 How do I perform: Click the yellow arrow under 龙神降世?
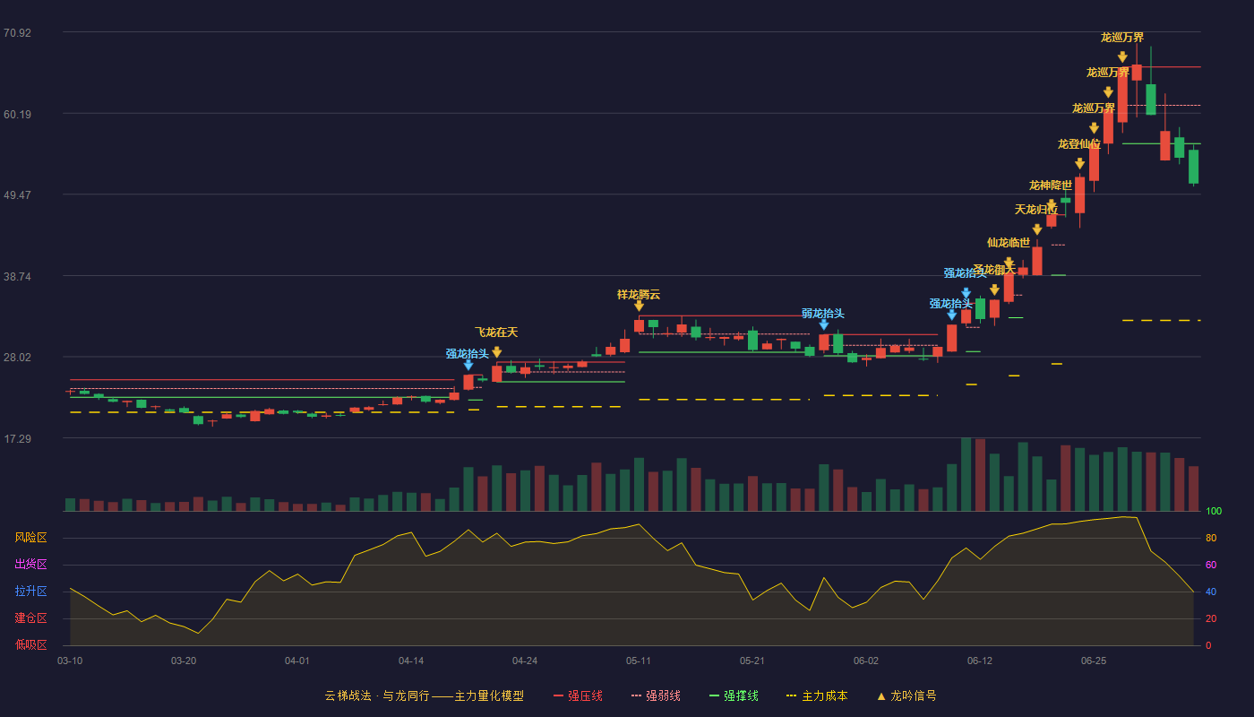pyautogui.click(x=1052, y=206)
